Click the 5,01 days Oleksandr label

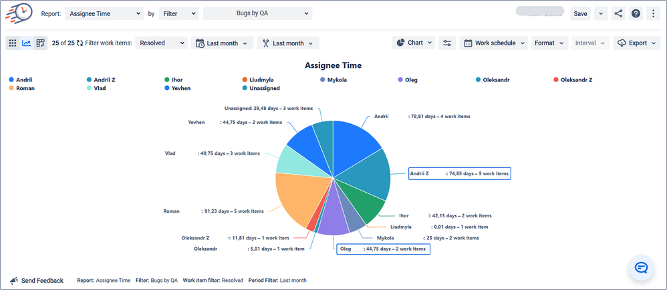pyautogui.click(x=249, y=249)
